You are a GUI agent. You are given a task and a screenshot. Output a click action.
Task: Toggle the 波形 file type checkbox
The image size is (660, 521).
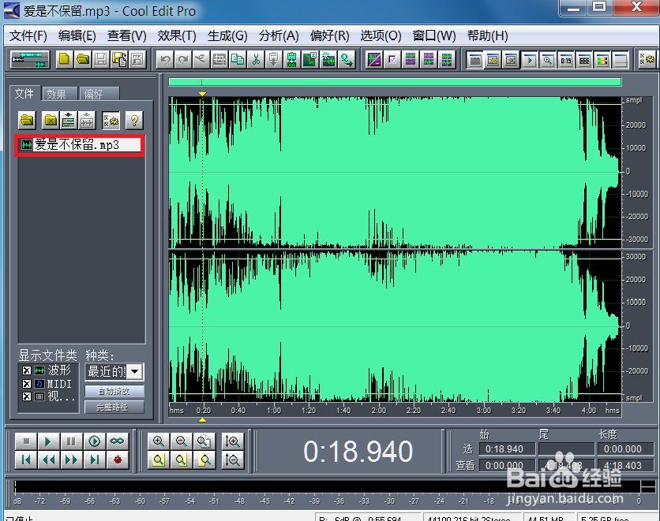pyautogui.click(x=27, y=370)
